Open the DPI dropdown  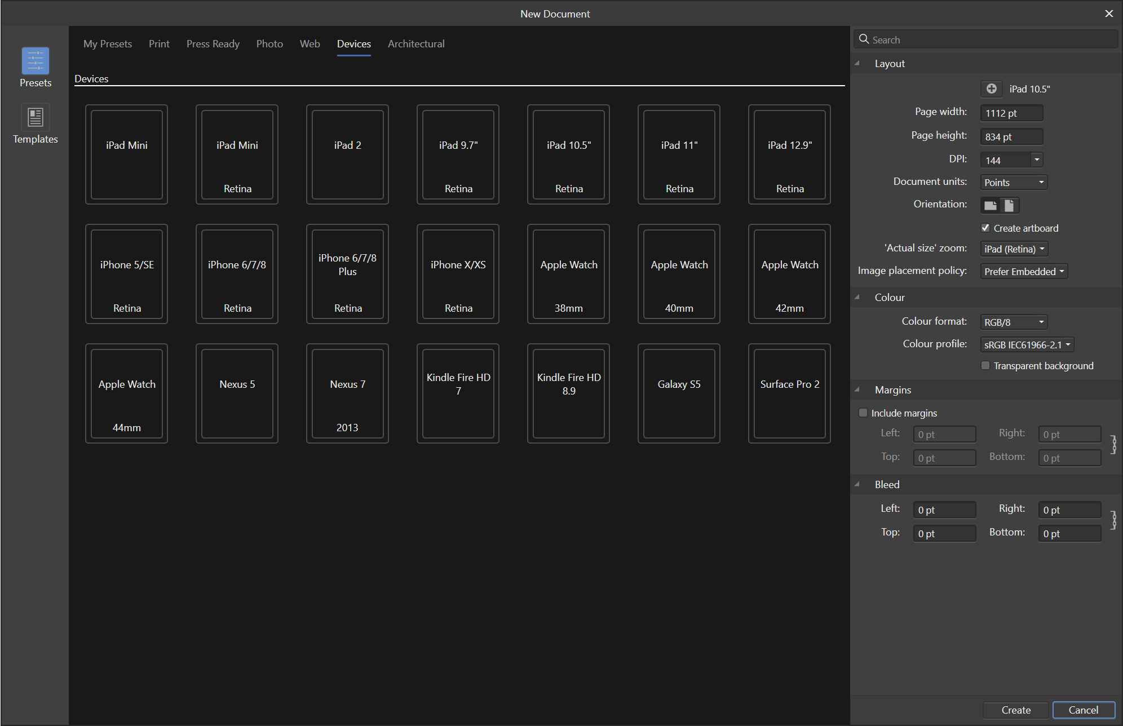tap(1037, 160)
